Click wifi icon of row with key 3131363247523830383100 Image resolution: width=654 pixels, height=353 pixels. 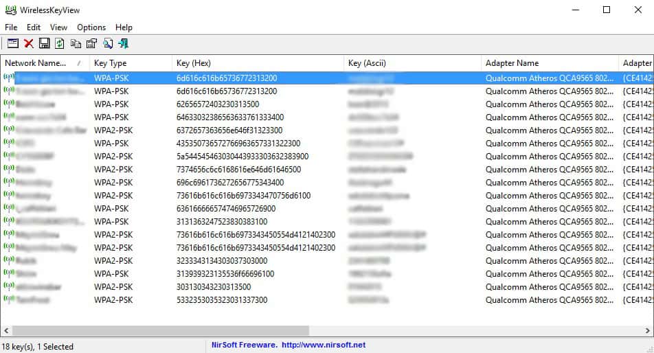[9, 220]
